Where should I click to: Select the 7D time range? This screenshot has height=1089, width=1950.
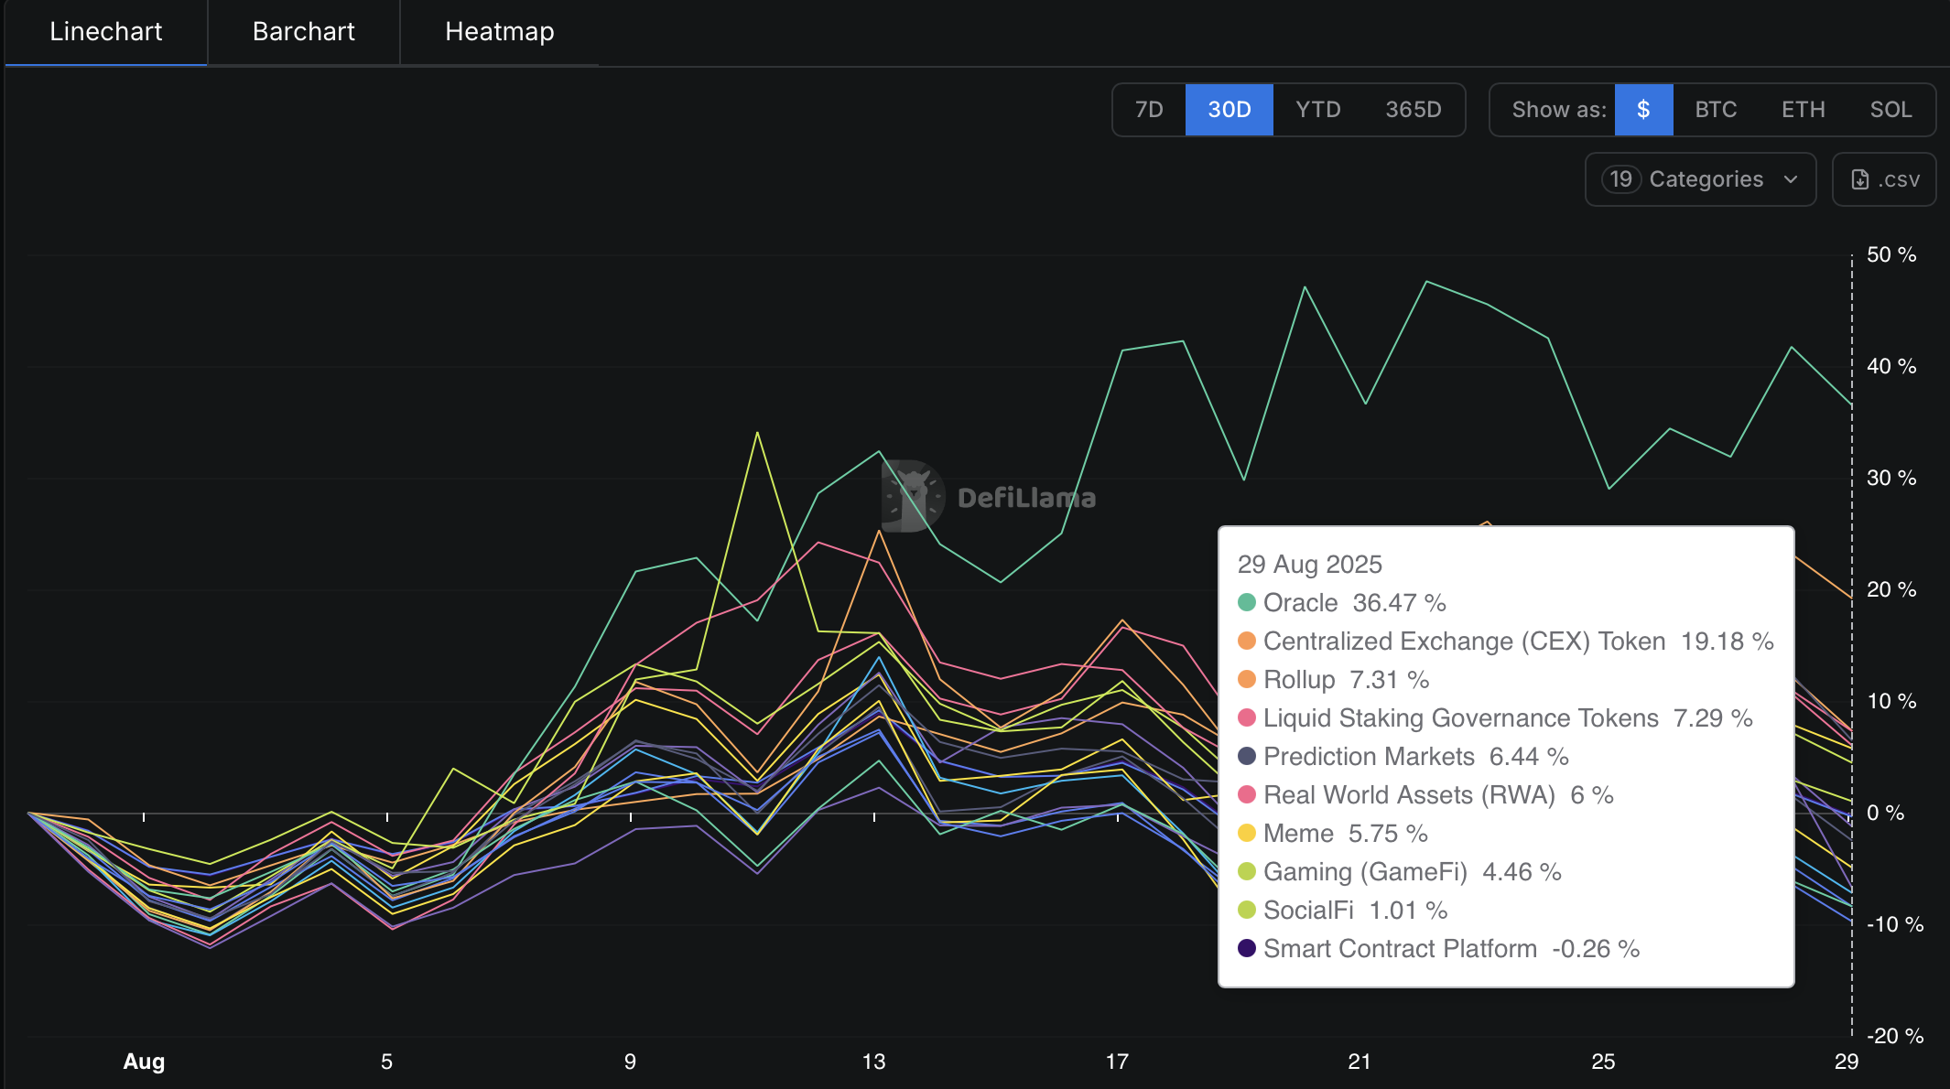pos(1148,110)
